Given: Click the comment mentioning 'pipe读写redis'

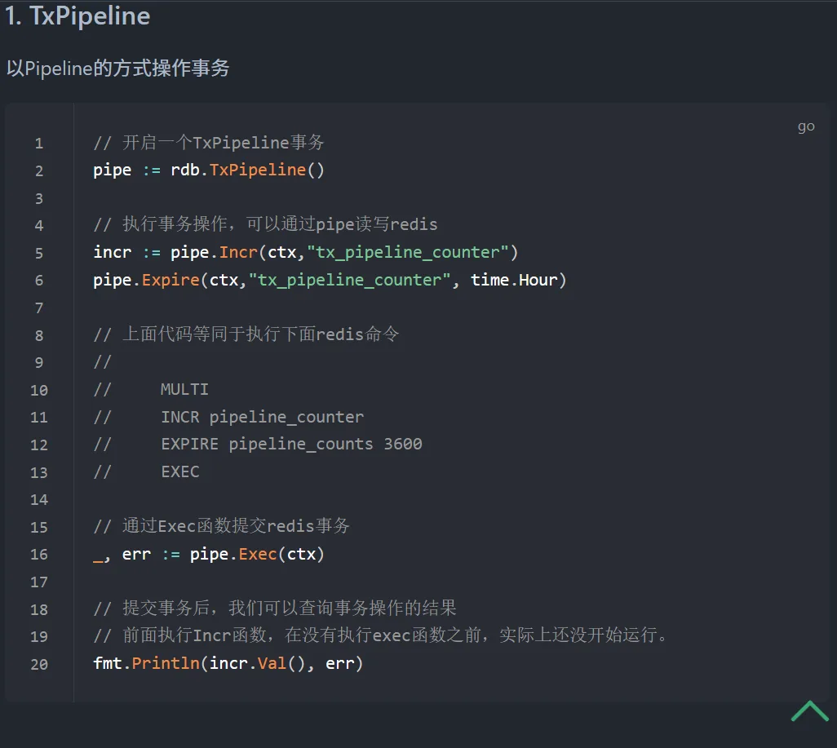Looking at the screenshot, I should (265, 224).
